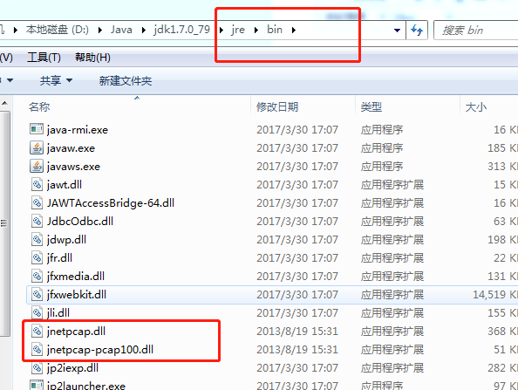
Task: Open the address bar history dropdown arrow
Action: (398, 30)
